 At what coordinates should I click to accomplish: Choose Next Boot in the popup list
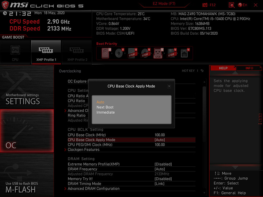point(105,107)
